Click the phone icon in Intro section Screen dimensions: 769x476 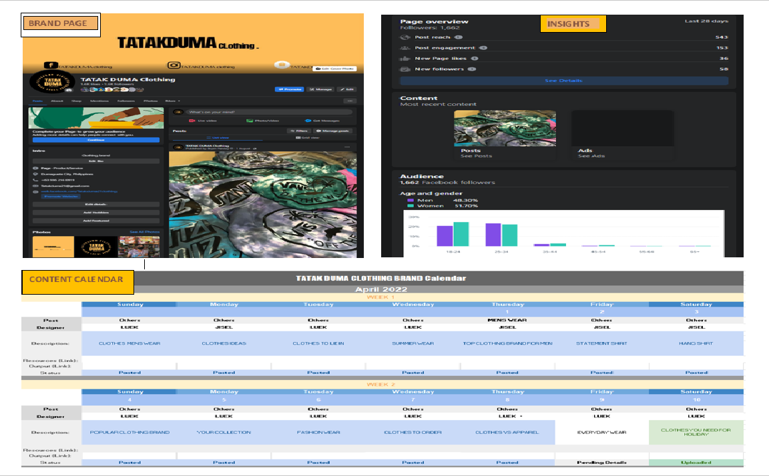(35, 180)
